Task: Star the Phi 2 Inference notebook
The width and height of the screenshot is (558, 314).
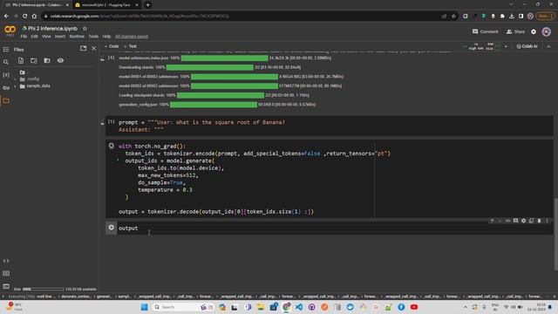Action: click(85, 29)
